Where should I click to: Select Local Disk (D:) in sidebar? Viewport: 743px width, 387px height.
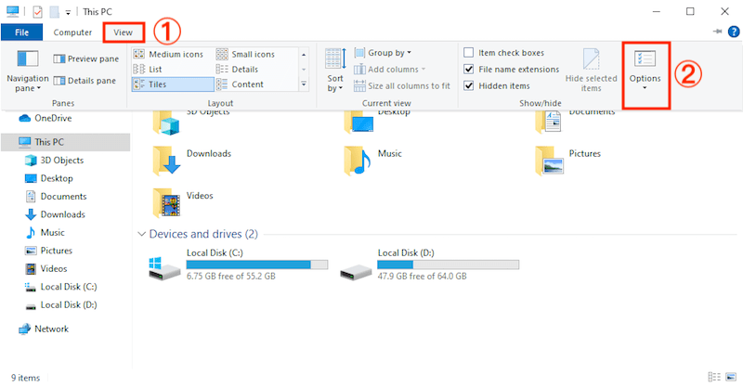tap(60, 304)
